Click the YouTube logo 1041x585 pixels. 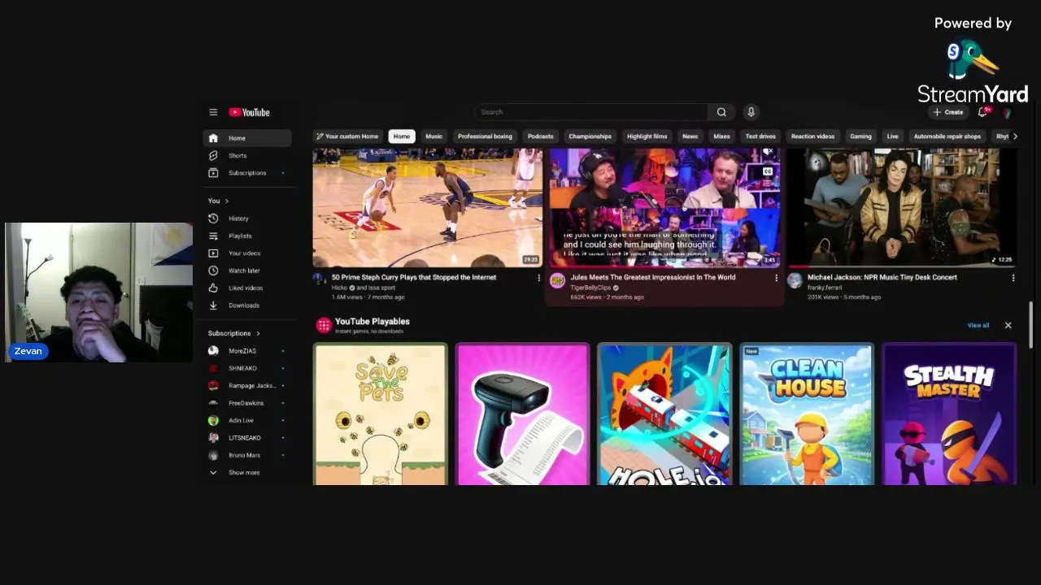click(249, 112)
